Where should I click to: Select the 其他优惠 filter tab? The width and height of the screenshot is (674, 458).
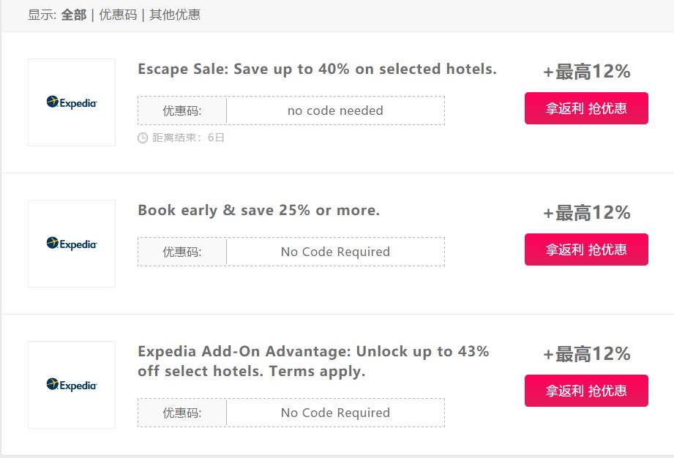(x=175, y=15)
